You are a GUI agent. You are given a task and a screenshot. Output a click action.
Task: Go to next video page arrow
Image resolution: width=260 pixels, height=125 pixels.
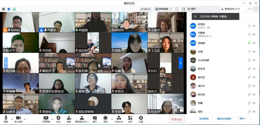tap(181, 63)
